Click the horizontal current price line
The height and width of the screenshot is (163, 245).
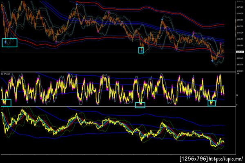click(x=118, y=52)
